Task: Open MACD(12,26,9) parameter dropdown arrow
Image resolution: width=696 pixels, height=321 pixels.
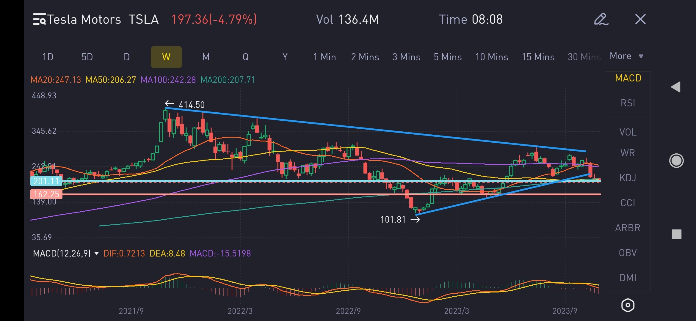Action: 96,253
